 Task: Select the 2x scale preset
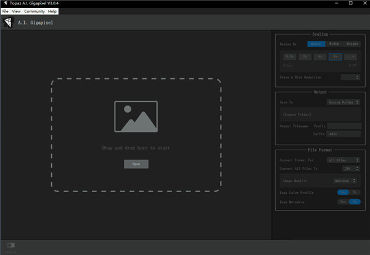pyautogui.click(x=304, y=56)
